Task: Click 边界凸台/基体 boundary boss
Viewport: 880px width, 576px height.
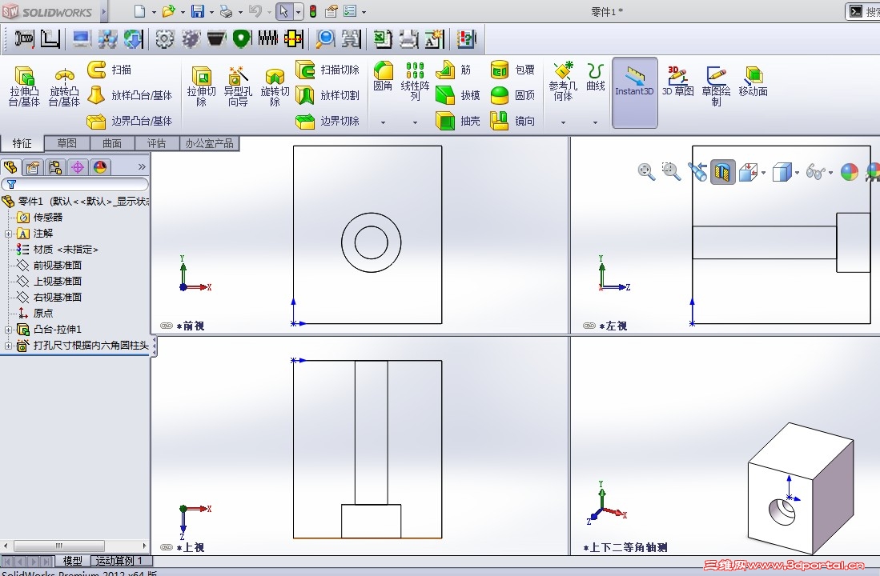Action: [x=130, y=121]
